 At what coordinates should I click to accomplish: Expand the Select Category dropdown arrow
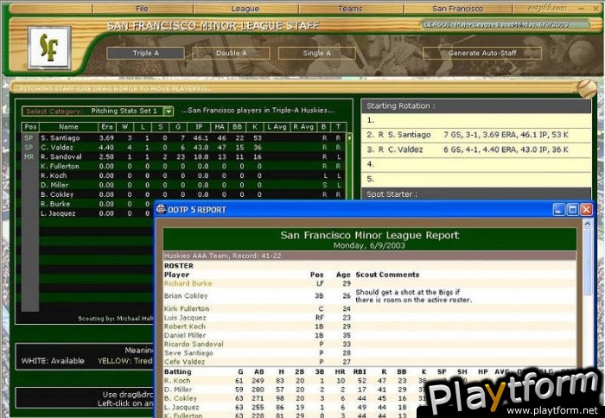(169, 111)
